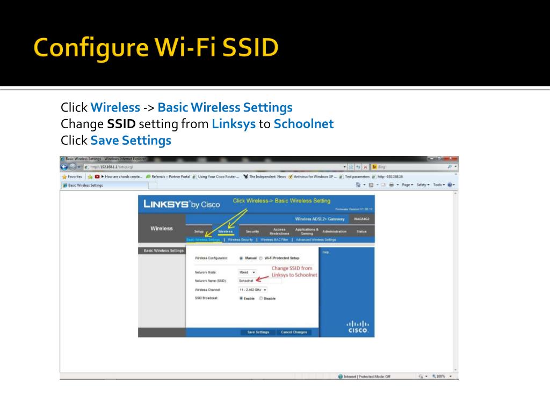
Task: Open the 'Referrals – Partner Portal' bookmark
Action: pos(168,176)
